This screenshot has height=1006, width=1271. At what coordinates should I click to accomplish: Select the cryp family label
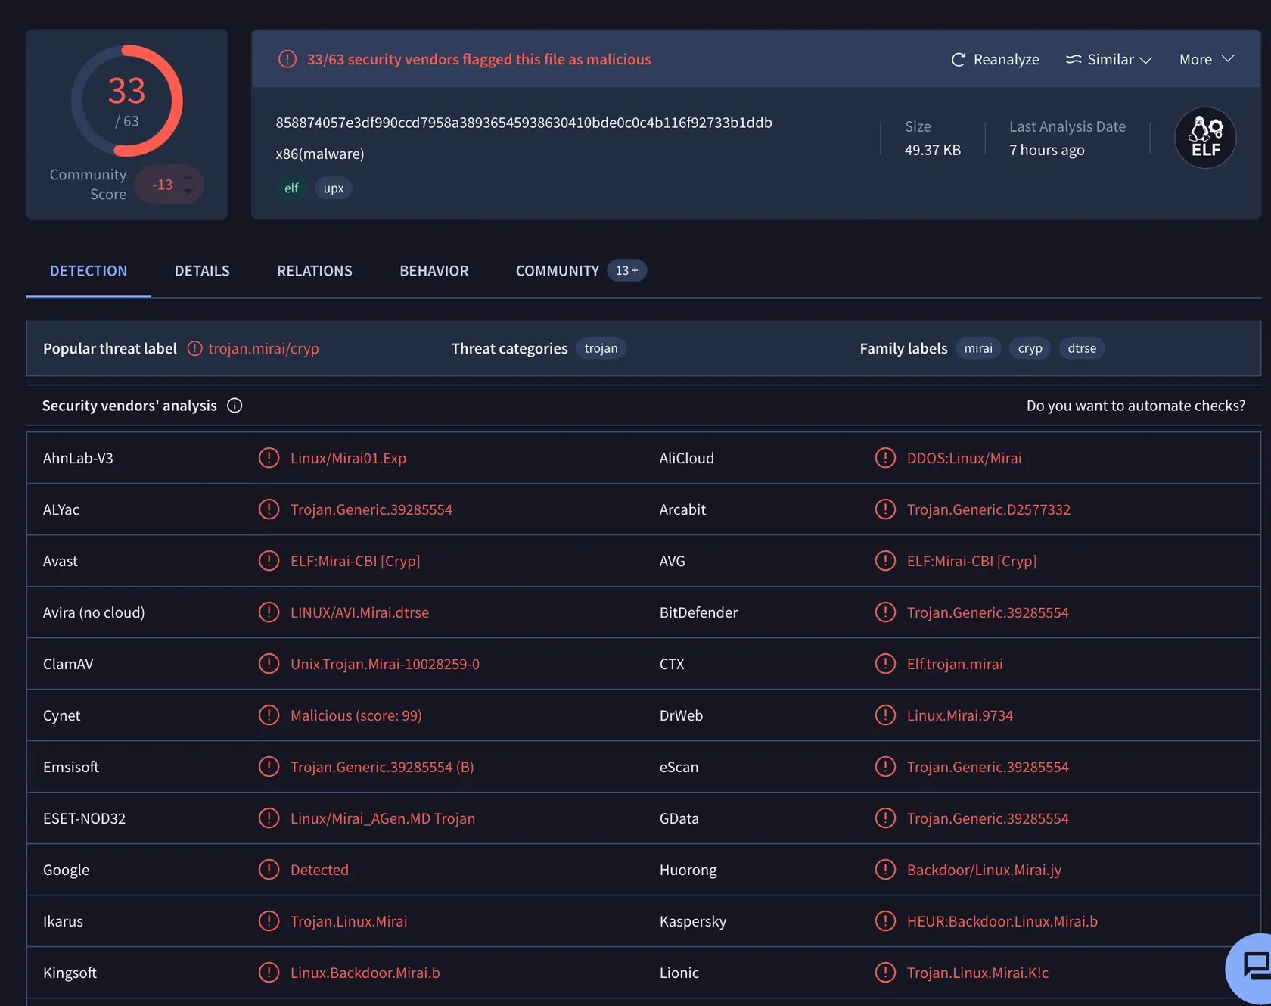[1030, 348]
